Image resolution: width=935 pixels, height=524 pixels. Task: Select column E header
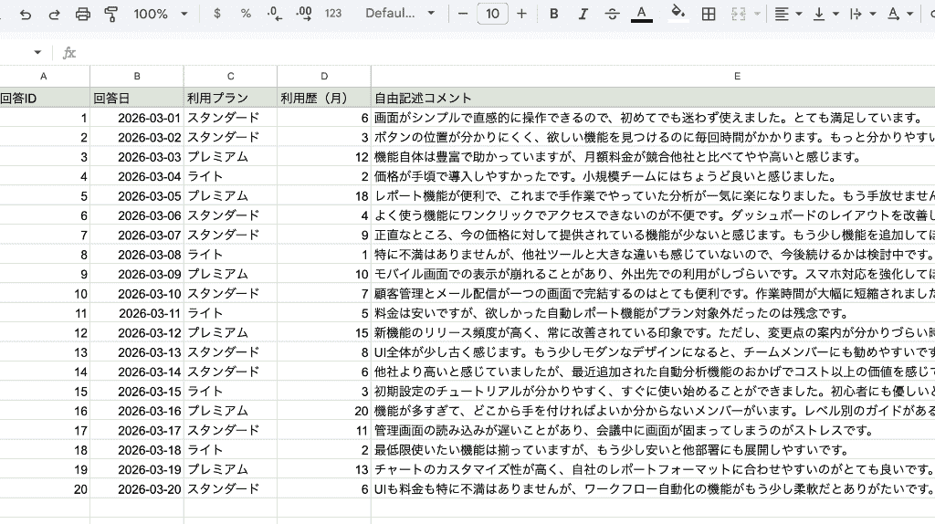[737, 77]
